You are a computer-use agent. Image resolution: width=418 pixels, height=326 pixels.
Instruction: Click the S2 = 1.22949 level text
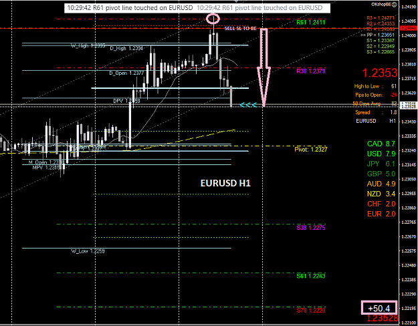tap(381, 46)
